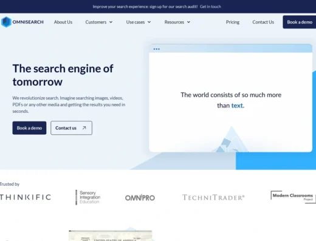Open the Customers menu
The width and height of the screenshot is (316, 241).
pos(96,22)
